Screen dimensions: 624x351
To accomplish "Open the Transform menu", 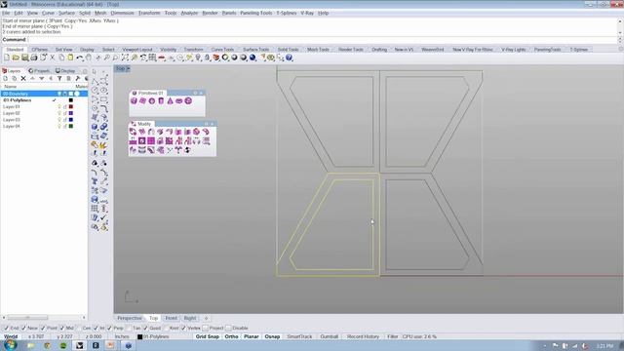I will (x=149, y=13).
